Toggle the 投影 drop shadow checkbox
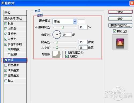The height and width of the screenshot is (103, 134). click(6, 24)
